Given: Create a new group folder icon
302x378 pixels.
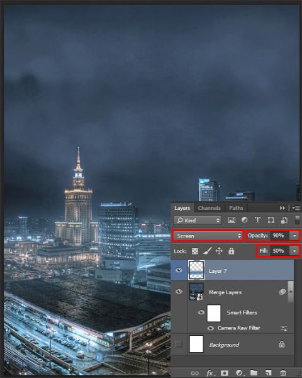Looking at the screenshot, I should click(254, 373).
